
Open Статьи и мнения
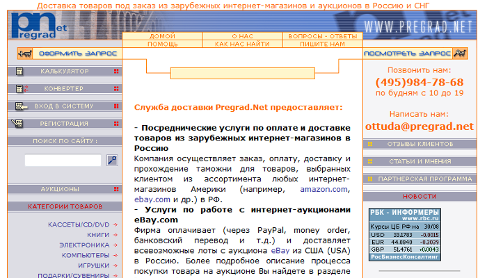[x=420, y=161]
